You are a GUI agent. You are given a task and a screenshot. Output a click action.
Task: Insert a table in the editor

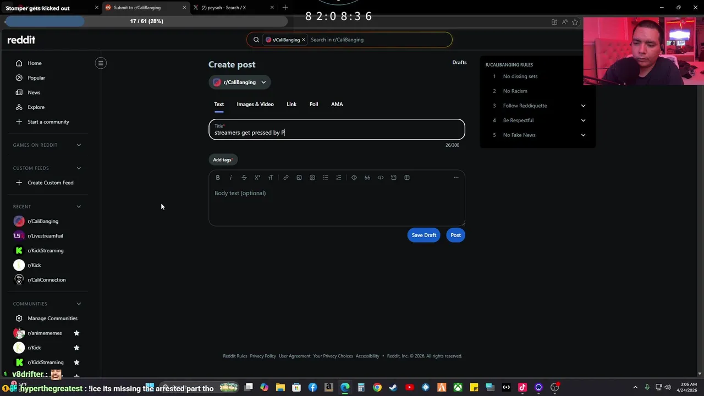(x=407, y=178)
